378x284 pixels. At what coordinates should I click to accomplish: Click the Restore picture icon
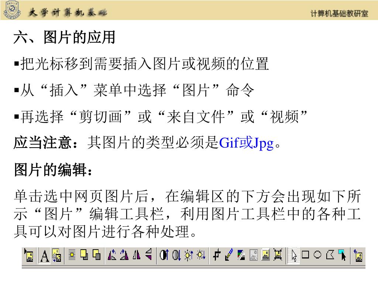[x=358, y=256]
